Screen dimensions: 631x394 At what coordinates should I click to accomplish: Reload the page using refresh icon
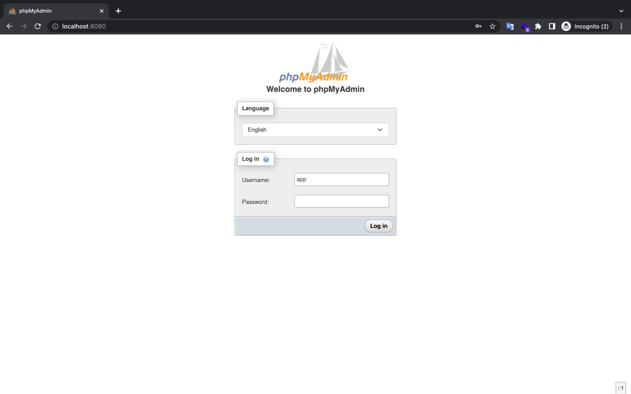point(38,26)
